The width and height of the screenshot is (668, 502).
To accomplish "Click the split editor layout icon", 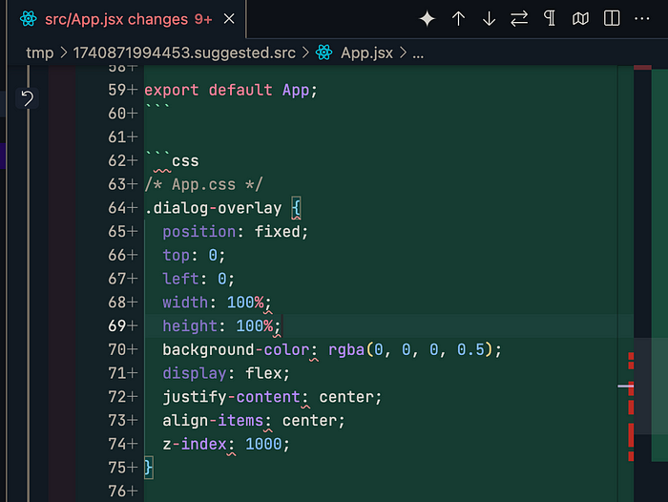I will click(x=612, y=18).
